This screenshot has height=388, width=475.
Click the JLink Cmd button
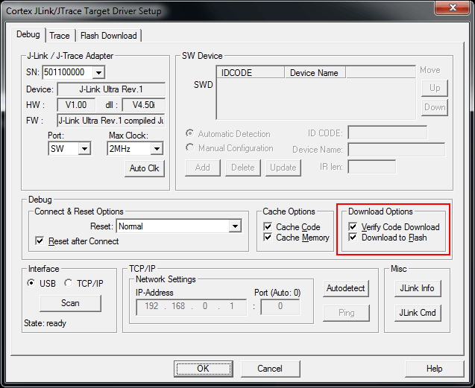(x=417, y=312)
